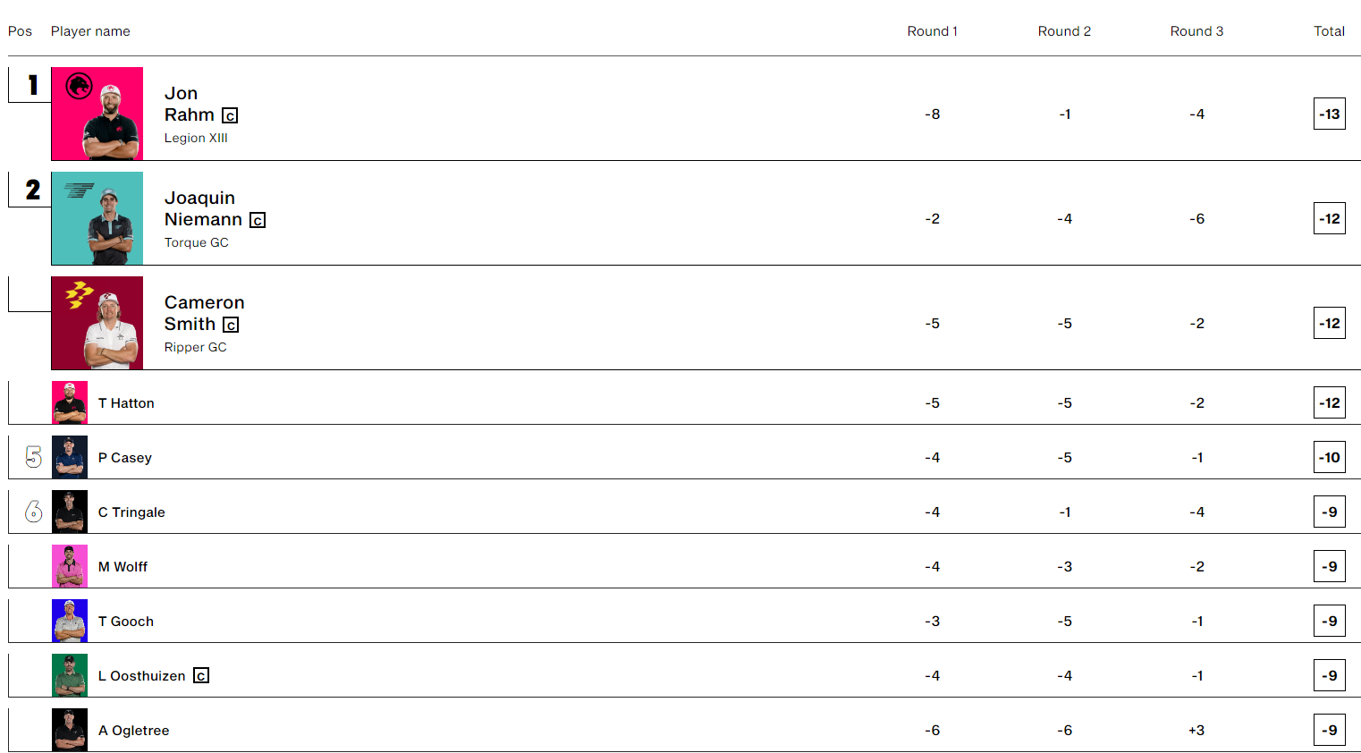Click the Legion XIII team link

[x=196, y=138]
